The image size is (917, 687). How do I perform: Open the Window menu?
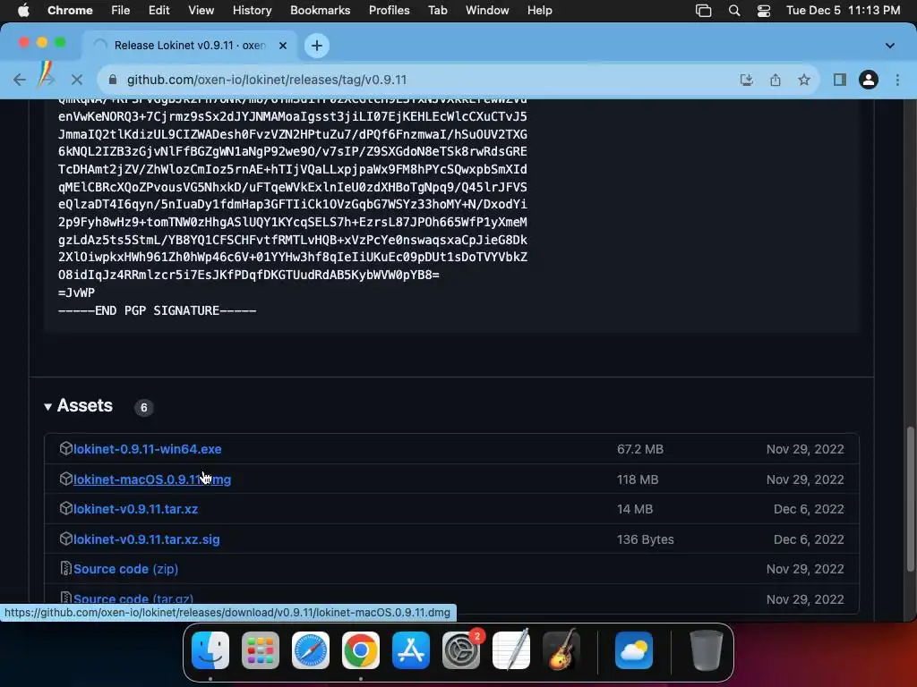click(487, 11)
